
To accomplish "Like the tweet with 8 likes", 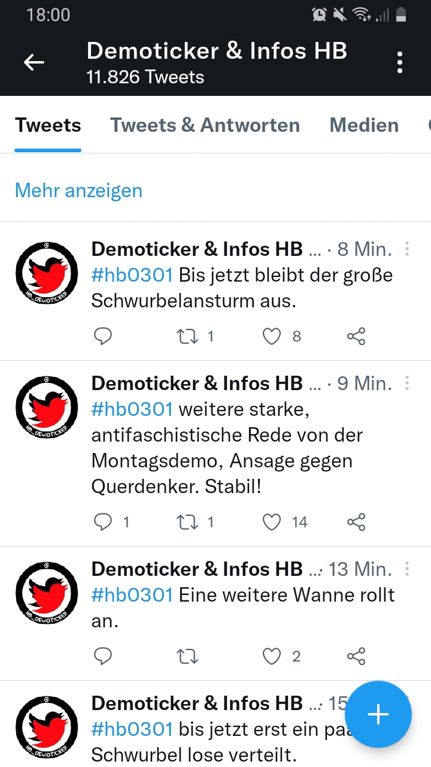I will (272, 337).
